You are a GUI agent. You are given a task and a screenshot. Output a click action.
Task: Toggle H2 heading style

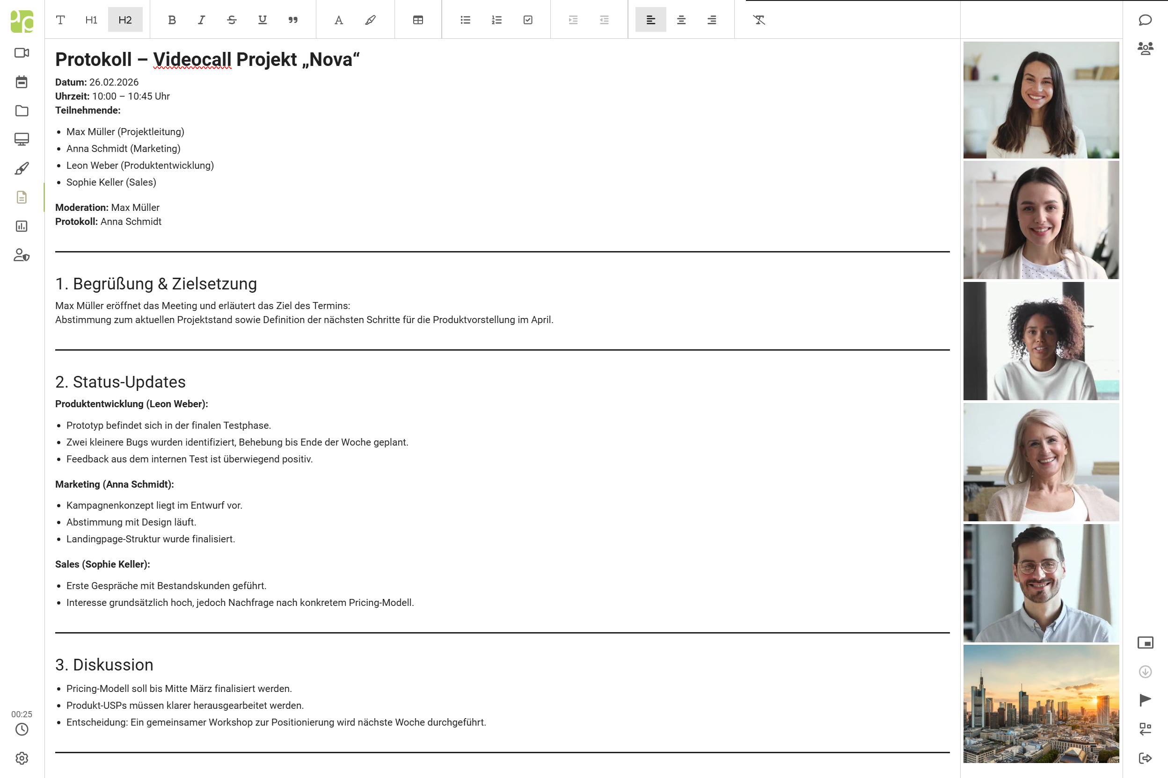(x=125, y=20)
